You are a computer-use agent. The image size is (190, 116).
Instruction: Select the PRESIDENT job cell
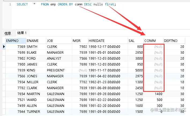59,70
